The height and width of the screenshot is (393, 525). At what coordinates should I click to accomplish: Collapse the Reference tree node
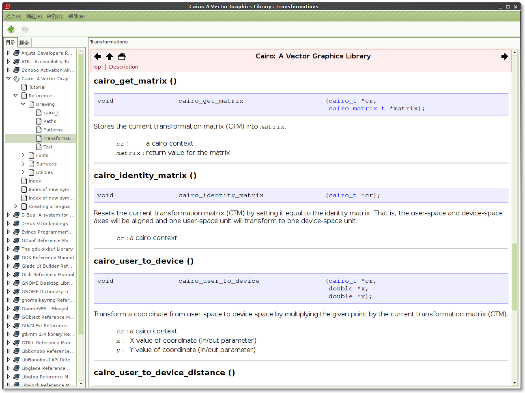(x=16, y=96)
